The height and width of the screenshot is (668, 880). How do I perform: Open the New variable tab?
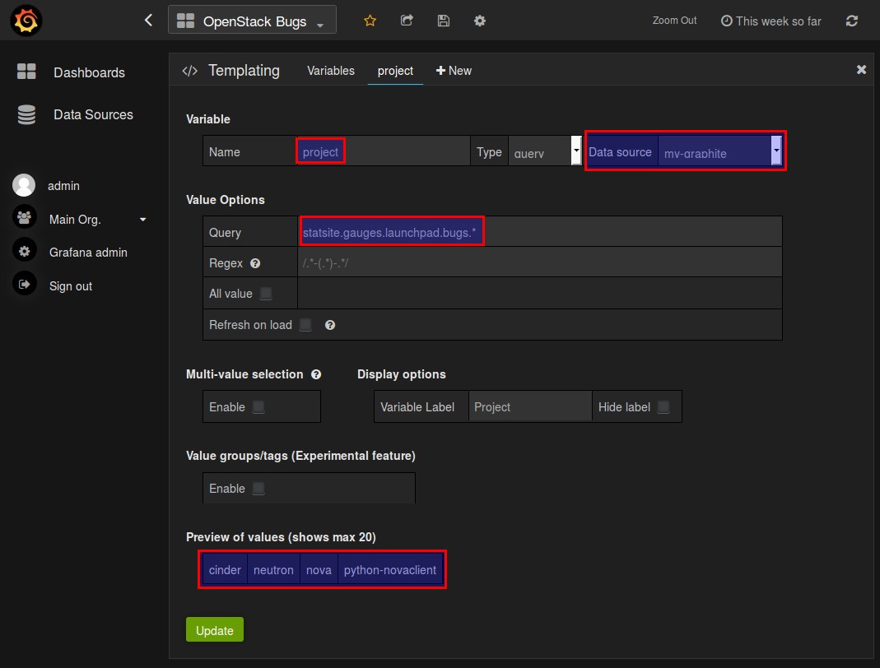pyautogui.click(x=454, y=71)
